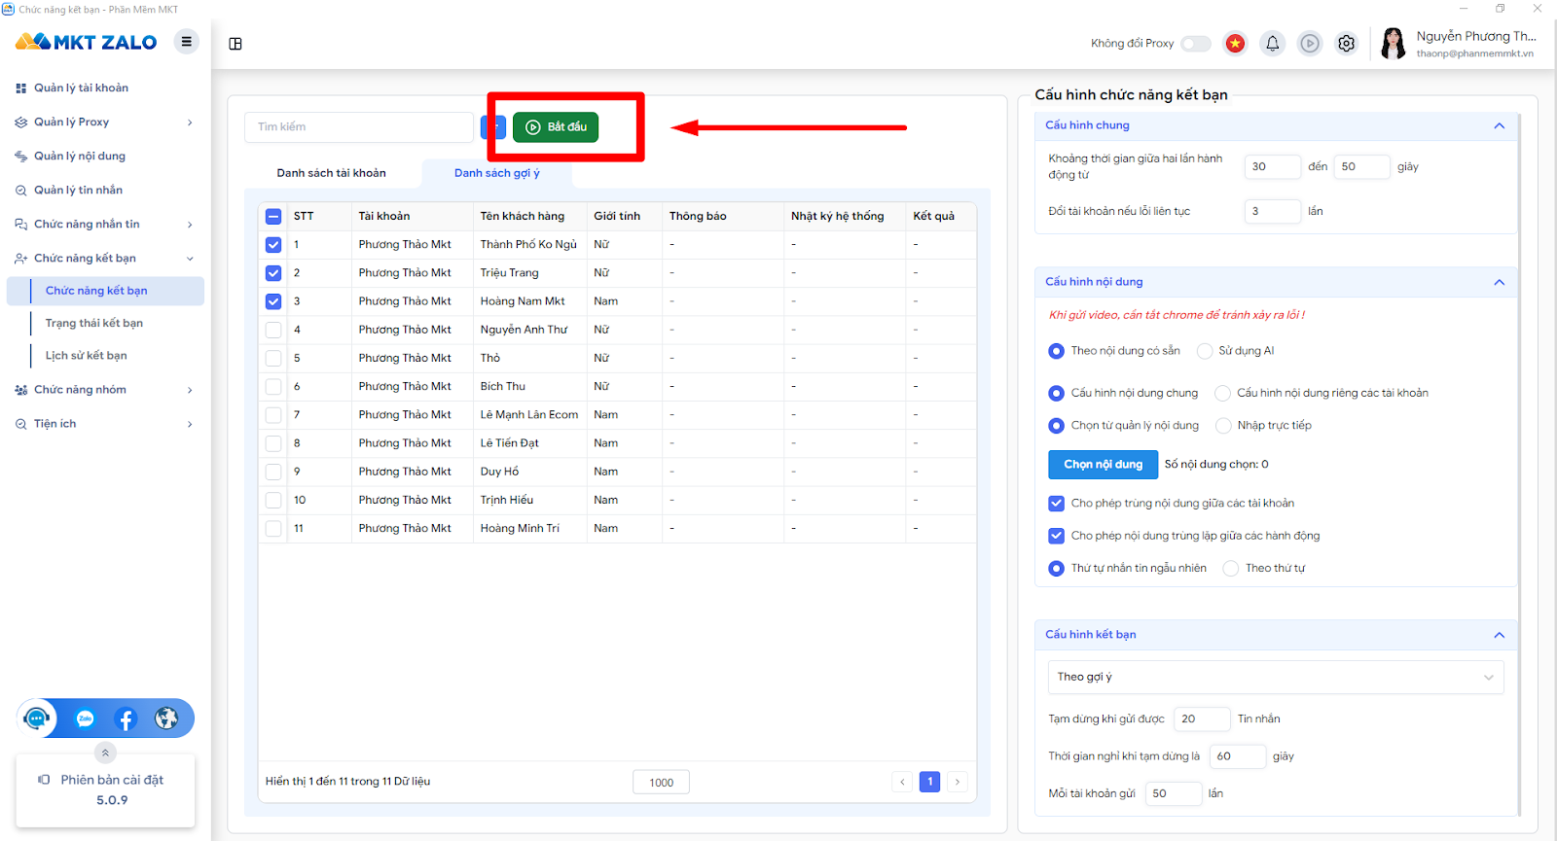Uncheck the row 1 checkbox
Viewport: 1557px width, 841px height.
273,245
